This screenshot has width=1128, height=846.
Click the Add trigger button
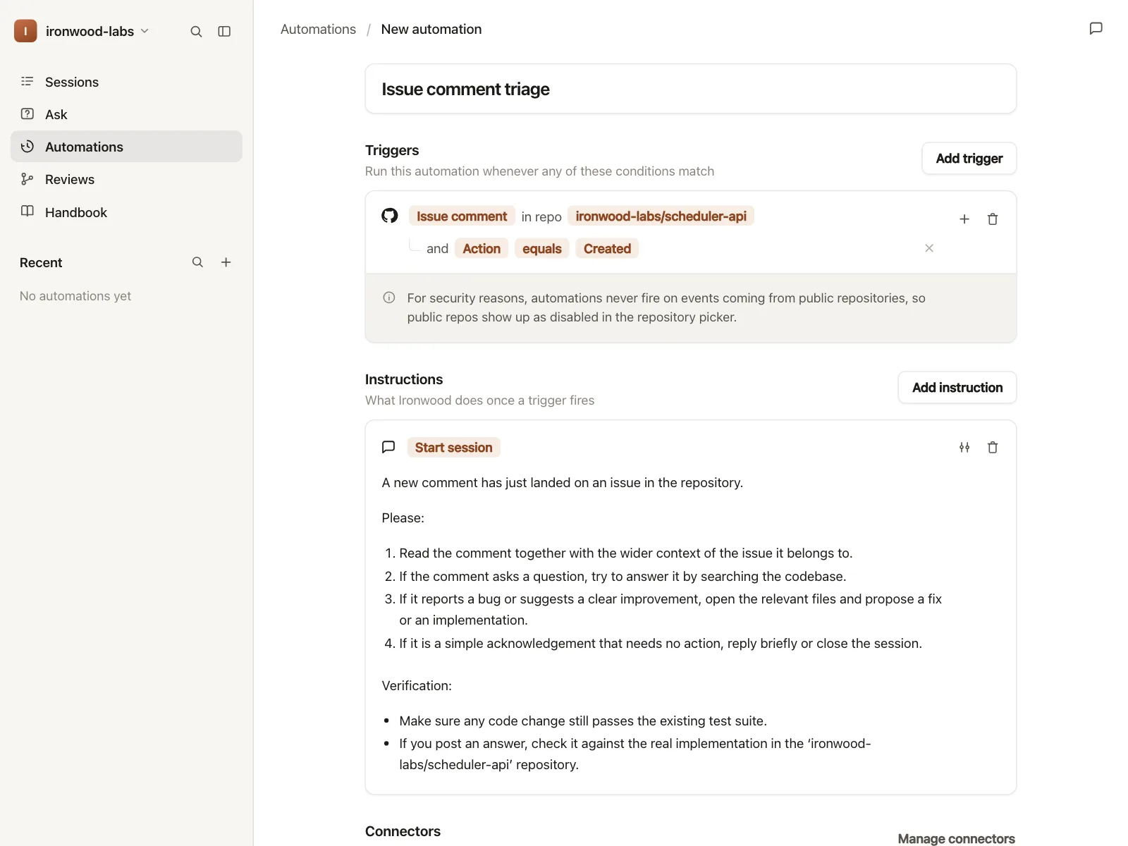tap(969, 159)
